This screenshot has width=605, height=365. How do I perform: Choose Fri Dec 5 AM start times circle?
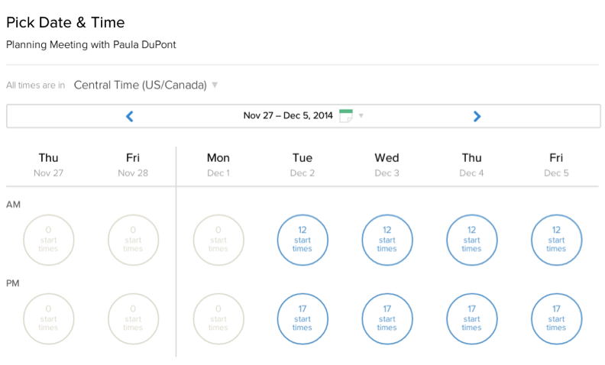556,240
